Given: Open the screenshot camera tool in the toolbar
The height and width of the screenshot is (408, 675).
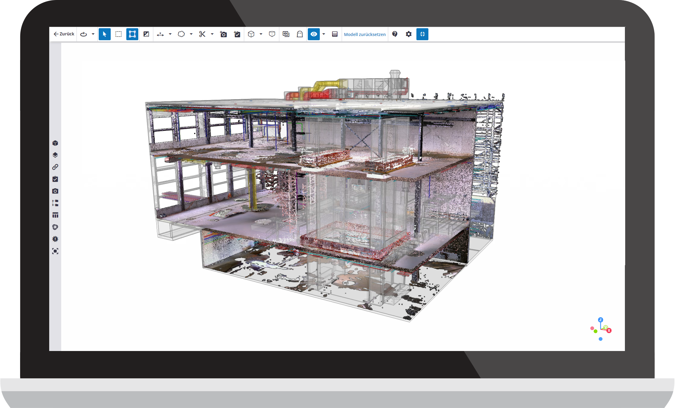Looking at the screenshot, I should click(223, 34).
